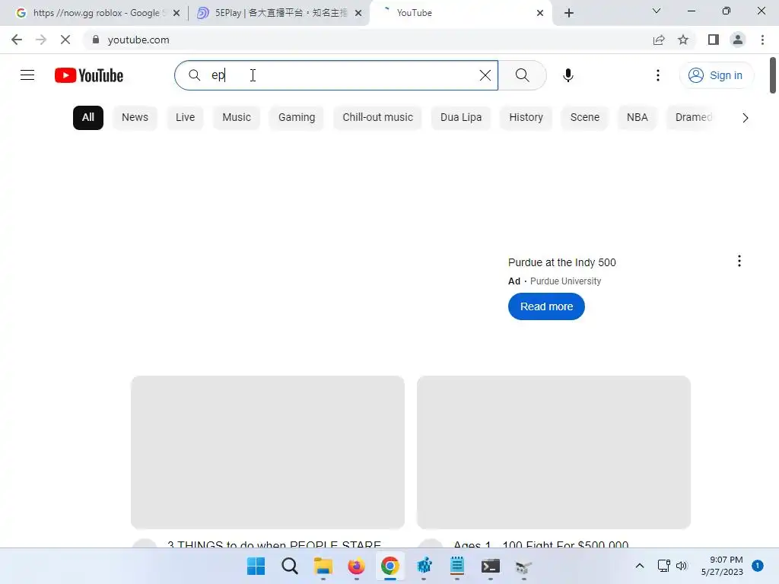Select the NBA filter chip
The image size is (779, 584).
coord(638,118)
